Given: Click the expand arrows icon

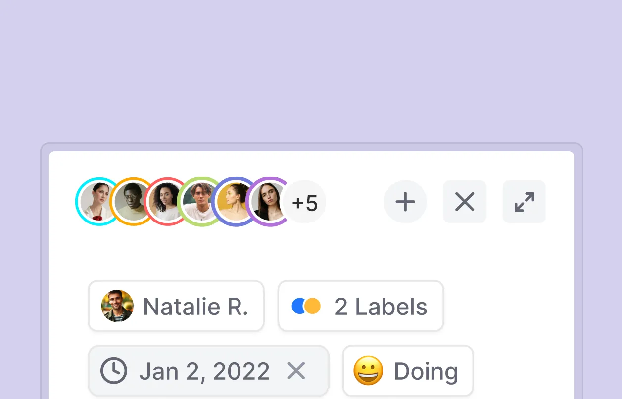Looking at the screenshot, I should [524, 202].
